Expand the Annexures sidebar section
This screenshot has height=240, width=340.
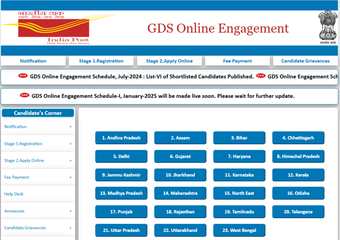coord(70,211)
